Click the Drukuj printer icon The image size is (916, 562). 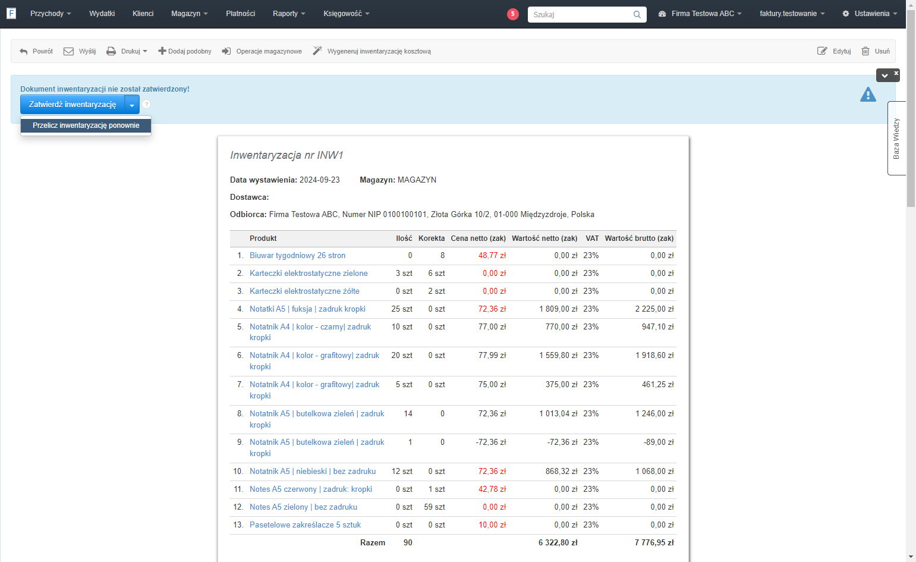point(111,51)
